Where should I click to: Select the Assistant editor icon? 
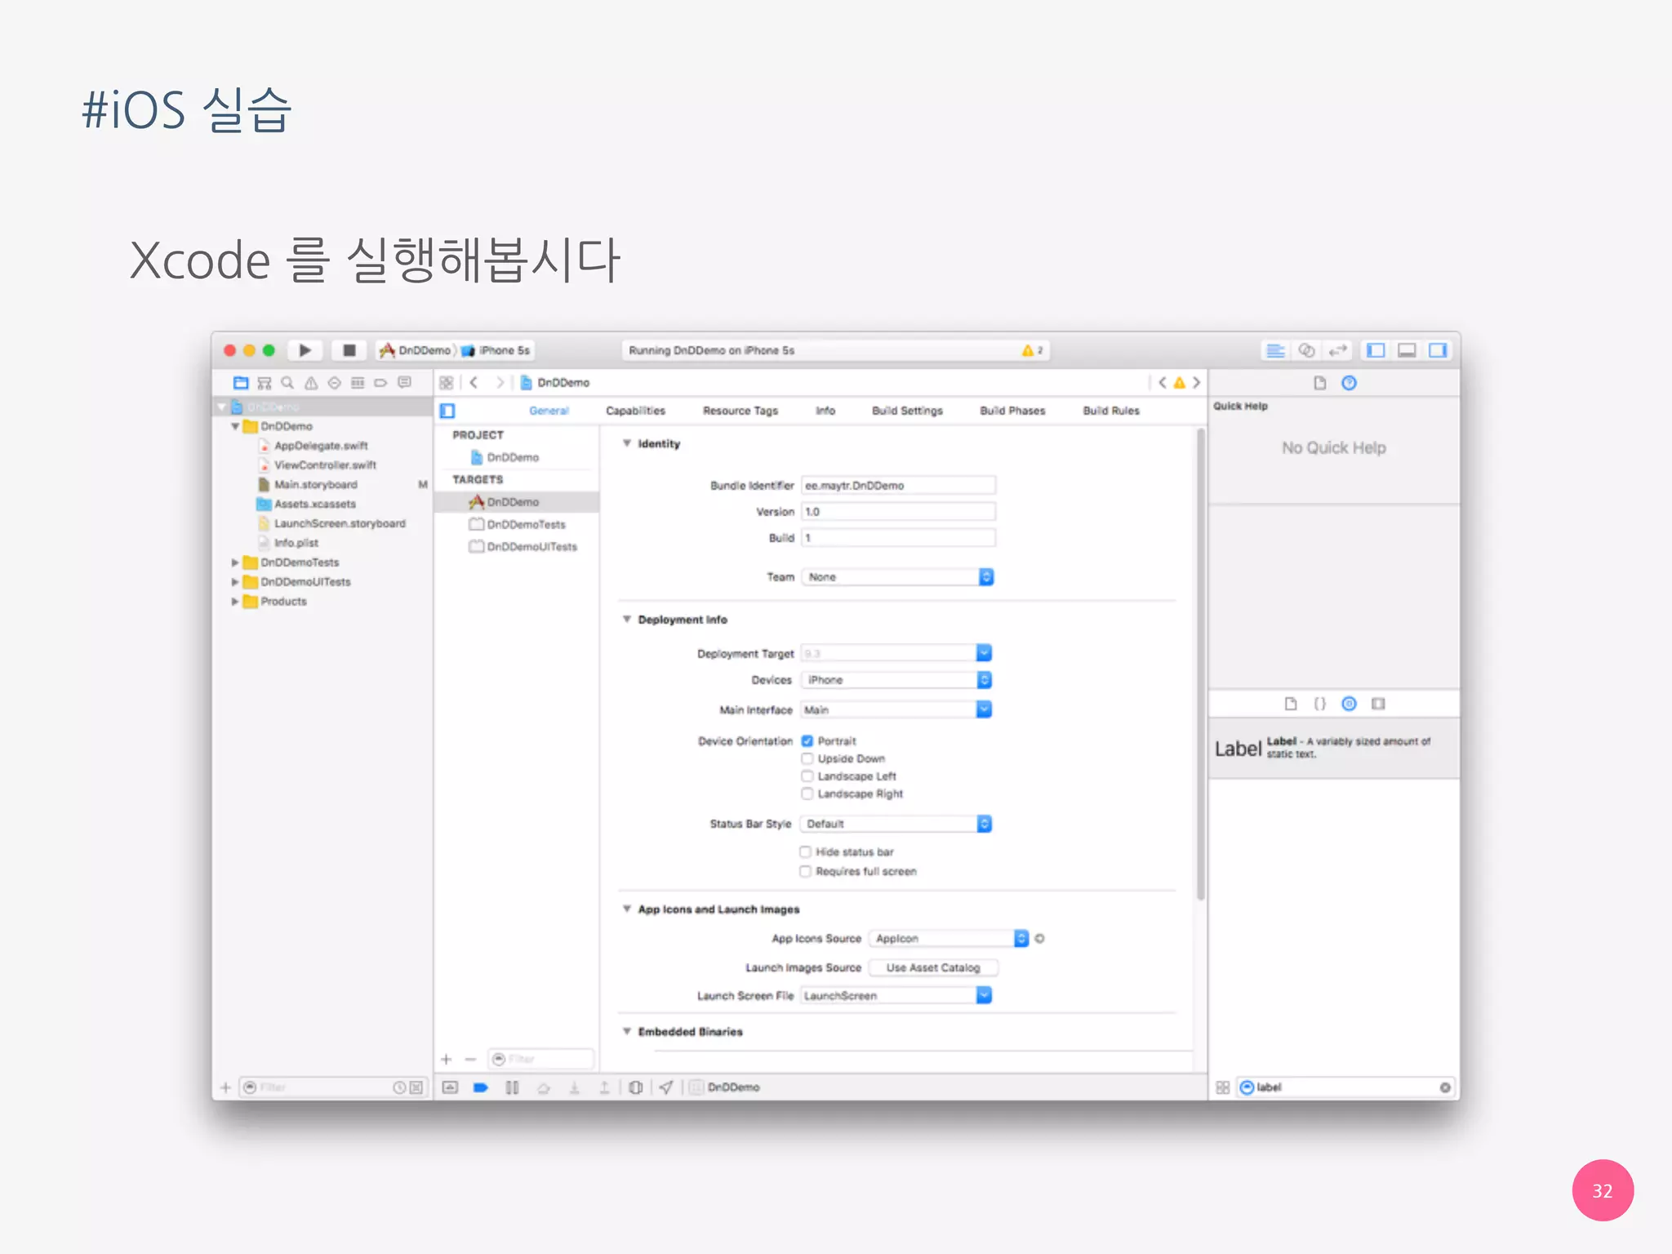[1306, 350]
